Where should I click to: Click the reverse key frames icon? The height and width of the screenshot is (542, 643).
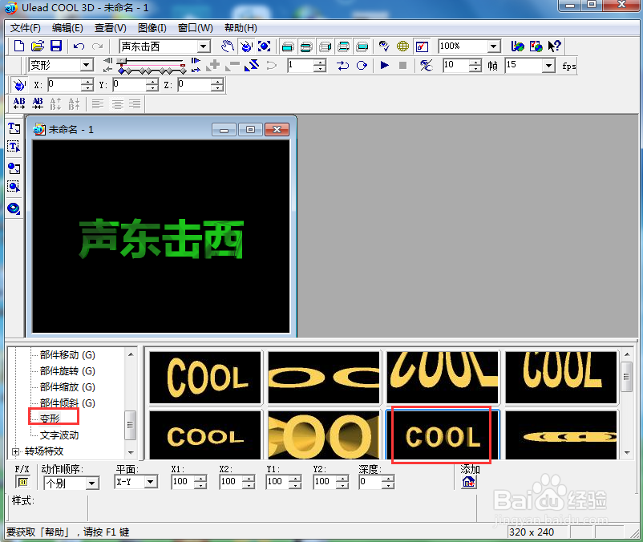(x=252, y=65)
